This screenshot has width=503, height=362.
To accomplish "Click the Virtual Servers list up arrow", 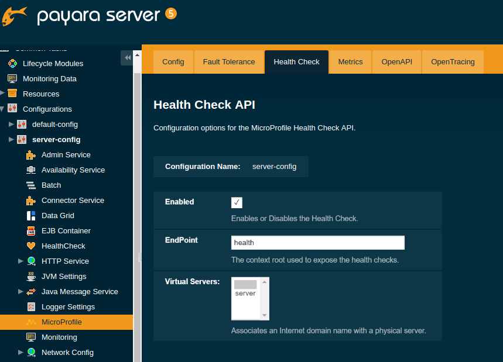I will 265,282.
